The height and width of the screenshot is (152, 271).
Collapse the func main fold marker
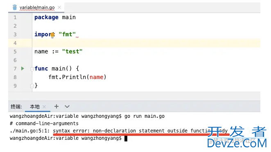click(x=32, y=69)
